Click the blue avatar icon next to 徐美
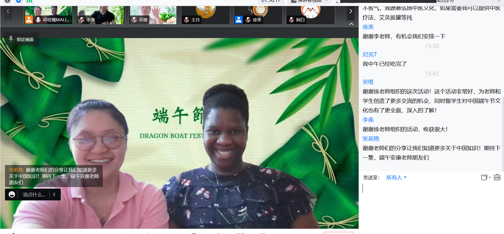Image resolution: width=504 pixels, height=234 pixels. click(x=239, y=20)
